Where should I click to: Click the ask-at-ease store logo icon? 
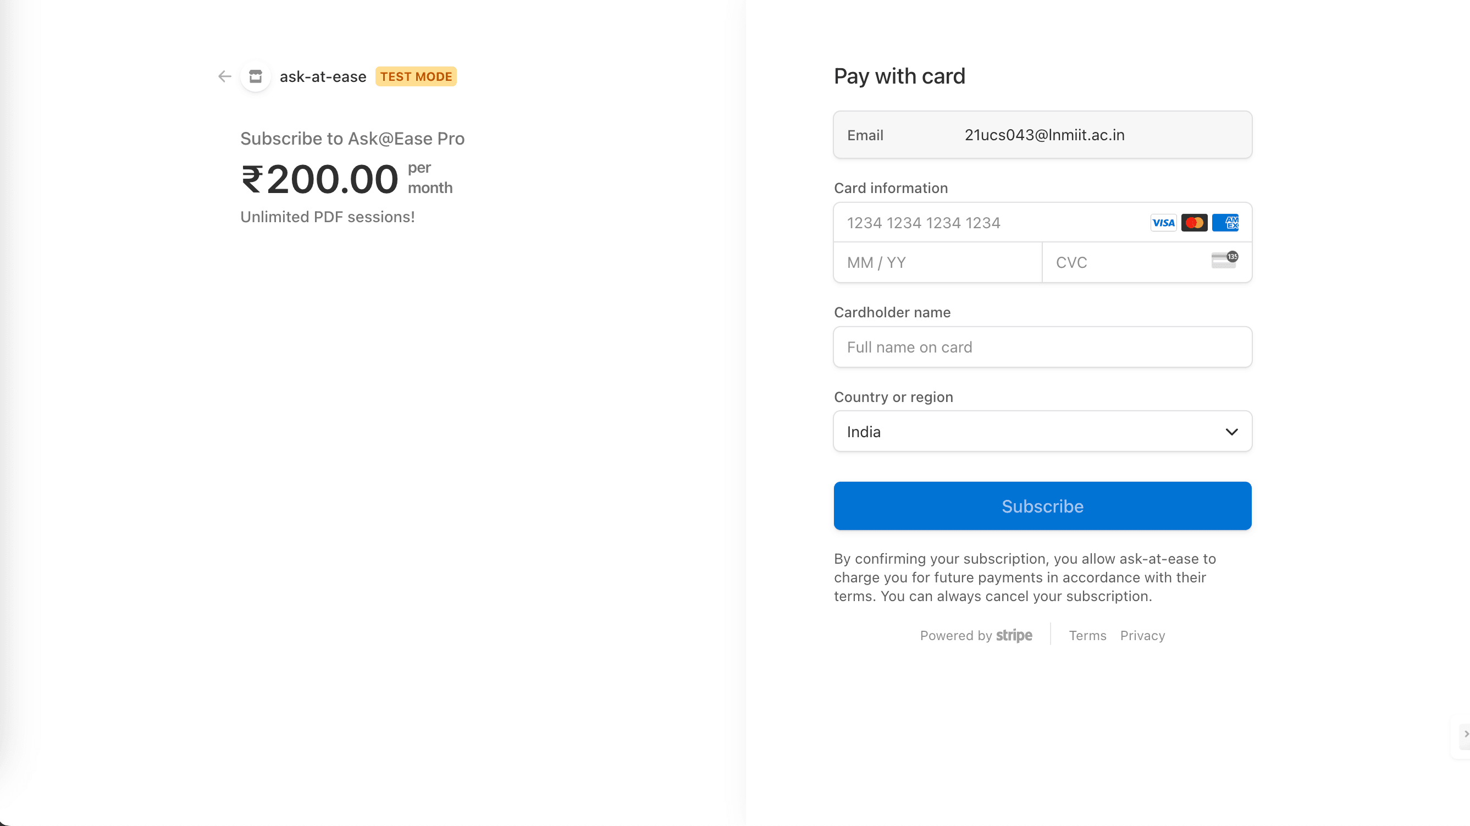tap(256, 76)
